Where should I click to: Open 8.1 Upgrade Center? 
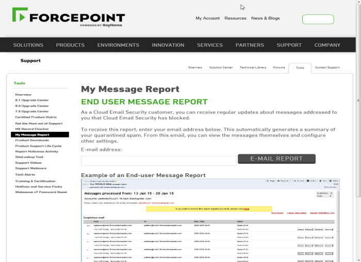(32, 100)
